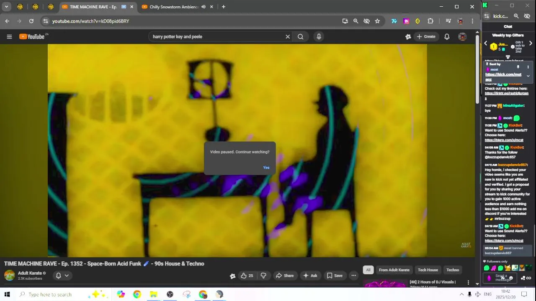This screenshot has width=536, height=301.
Task: Click the voice search microphone icon
Action: point(319,37)
